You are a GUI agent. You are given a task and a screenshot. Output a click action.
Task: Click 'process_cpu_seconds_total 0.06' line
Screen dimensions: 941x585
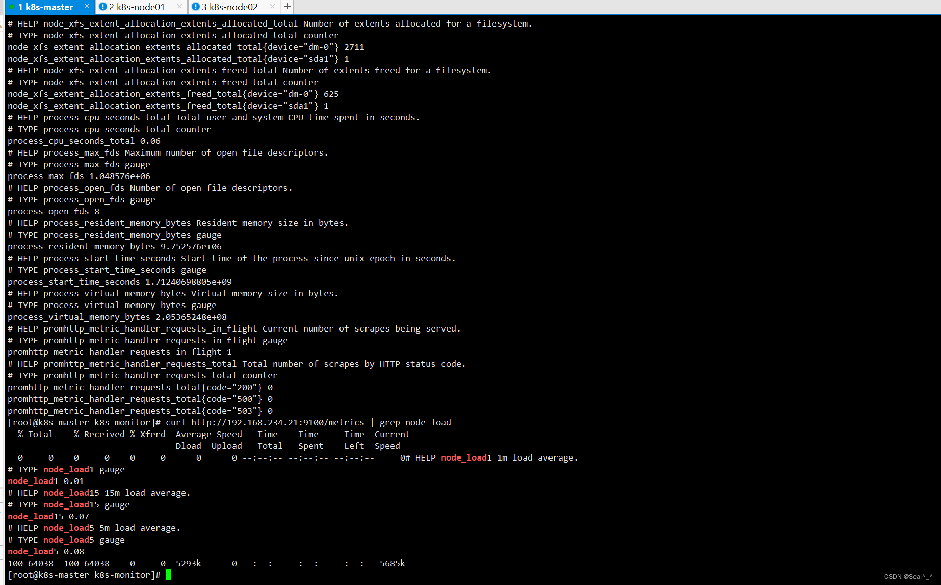pyautogui.click(x=84, y=141)
